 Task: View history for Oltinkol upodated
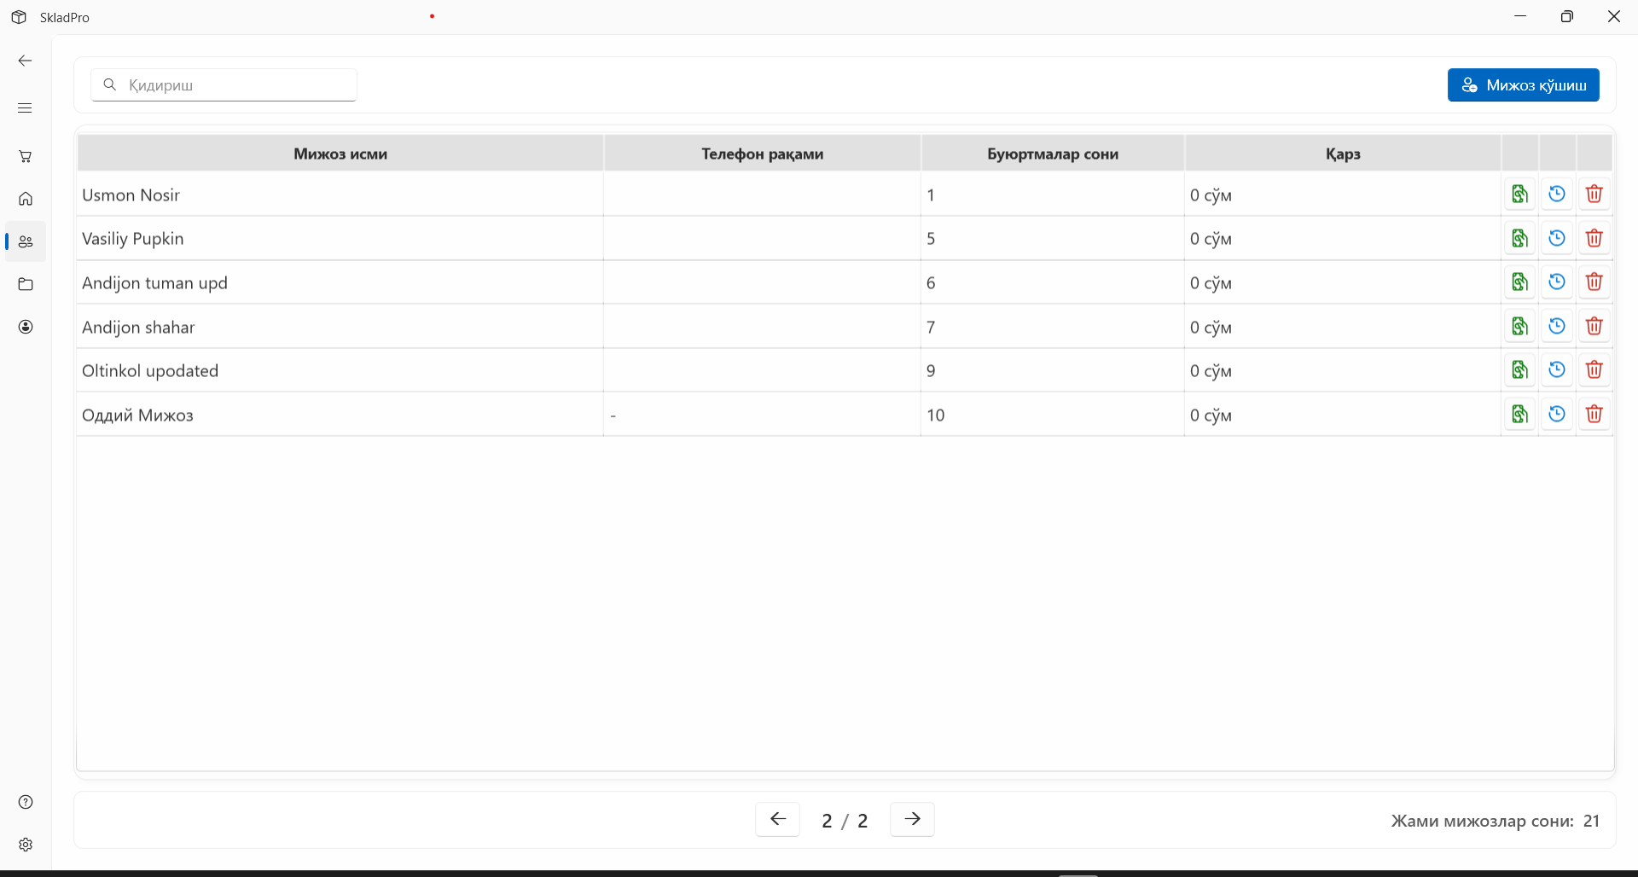(1557, 370)
